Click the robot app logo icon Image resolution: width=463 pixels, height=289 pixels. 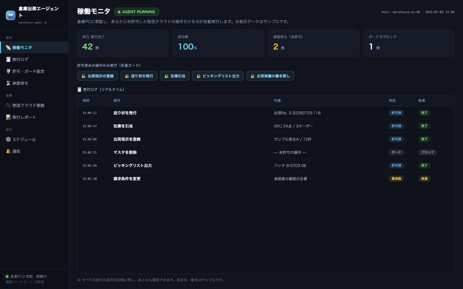[11, 15]
